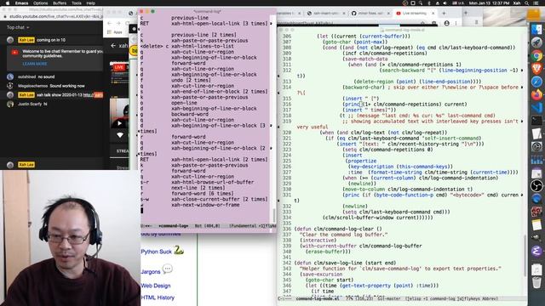Open the Trash in the dock

pos(536,282)
